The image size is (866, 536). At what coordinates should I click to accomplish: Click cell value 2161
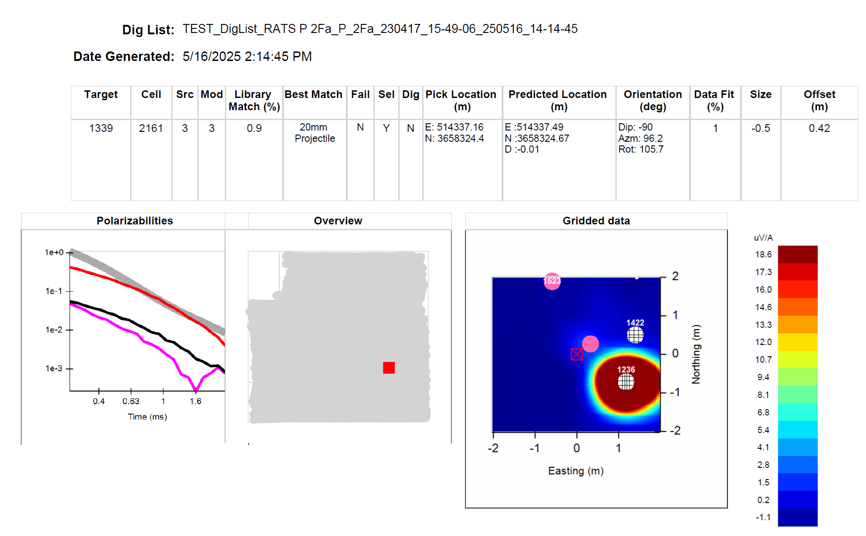[151, 128]
